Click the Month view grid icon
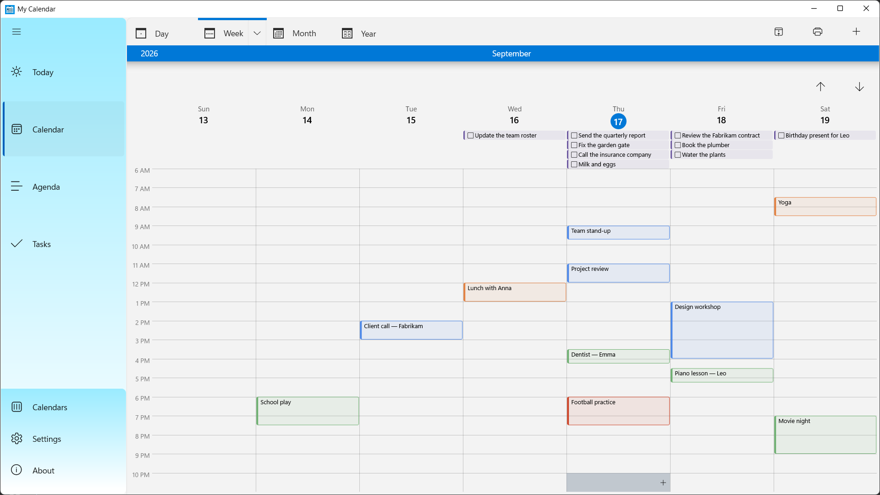The width and height of the screenshot is (880, 495). (279, 33)
